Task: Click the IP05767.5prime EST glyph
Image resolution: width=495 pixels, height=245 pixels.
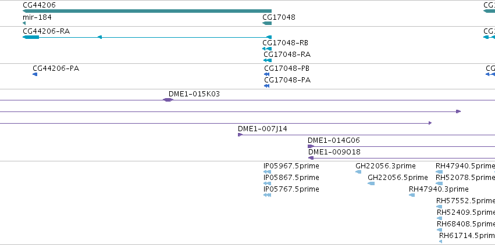Action: [x=267, y=195]
